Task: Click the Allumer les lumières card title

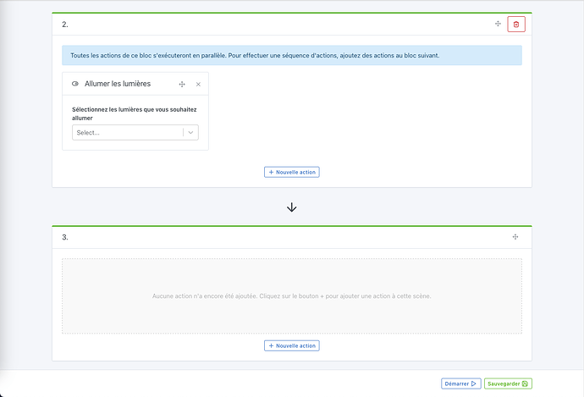Action: (118, 85)
